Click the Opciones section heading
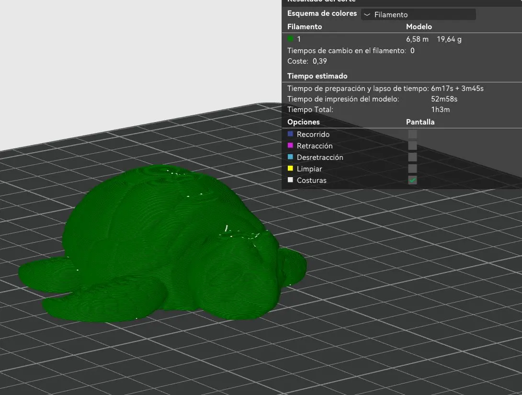The height and width of the screenshot is (395, 522). tap(303, 122)
